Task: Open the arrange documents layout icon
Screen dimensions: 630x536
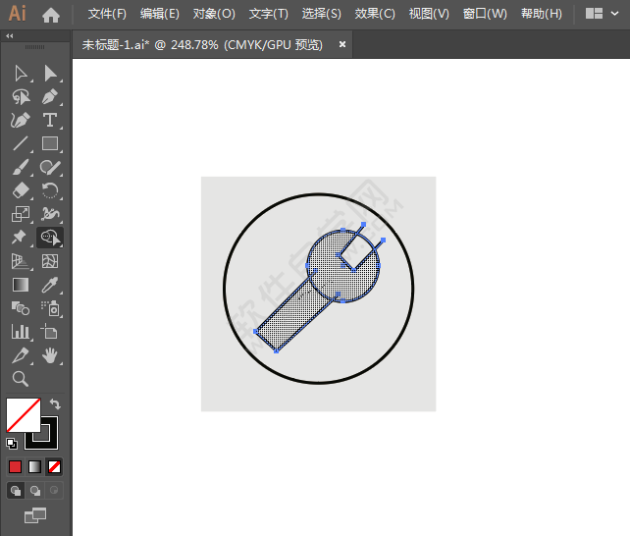Action: coord(594,14)
